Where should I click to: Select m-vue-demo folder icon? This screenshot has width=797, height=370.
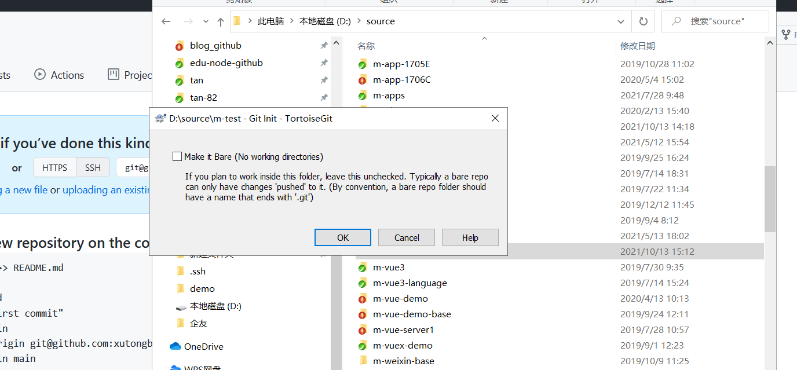pyautogui.click(x=363, y=299)
